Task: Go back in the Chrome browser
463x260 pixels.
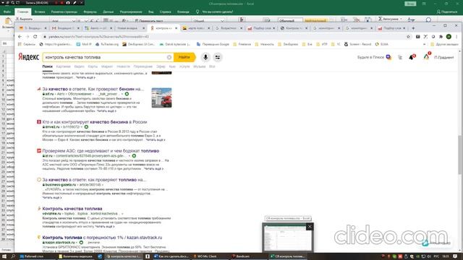Action: [20, 37]
